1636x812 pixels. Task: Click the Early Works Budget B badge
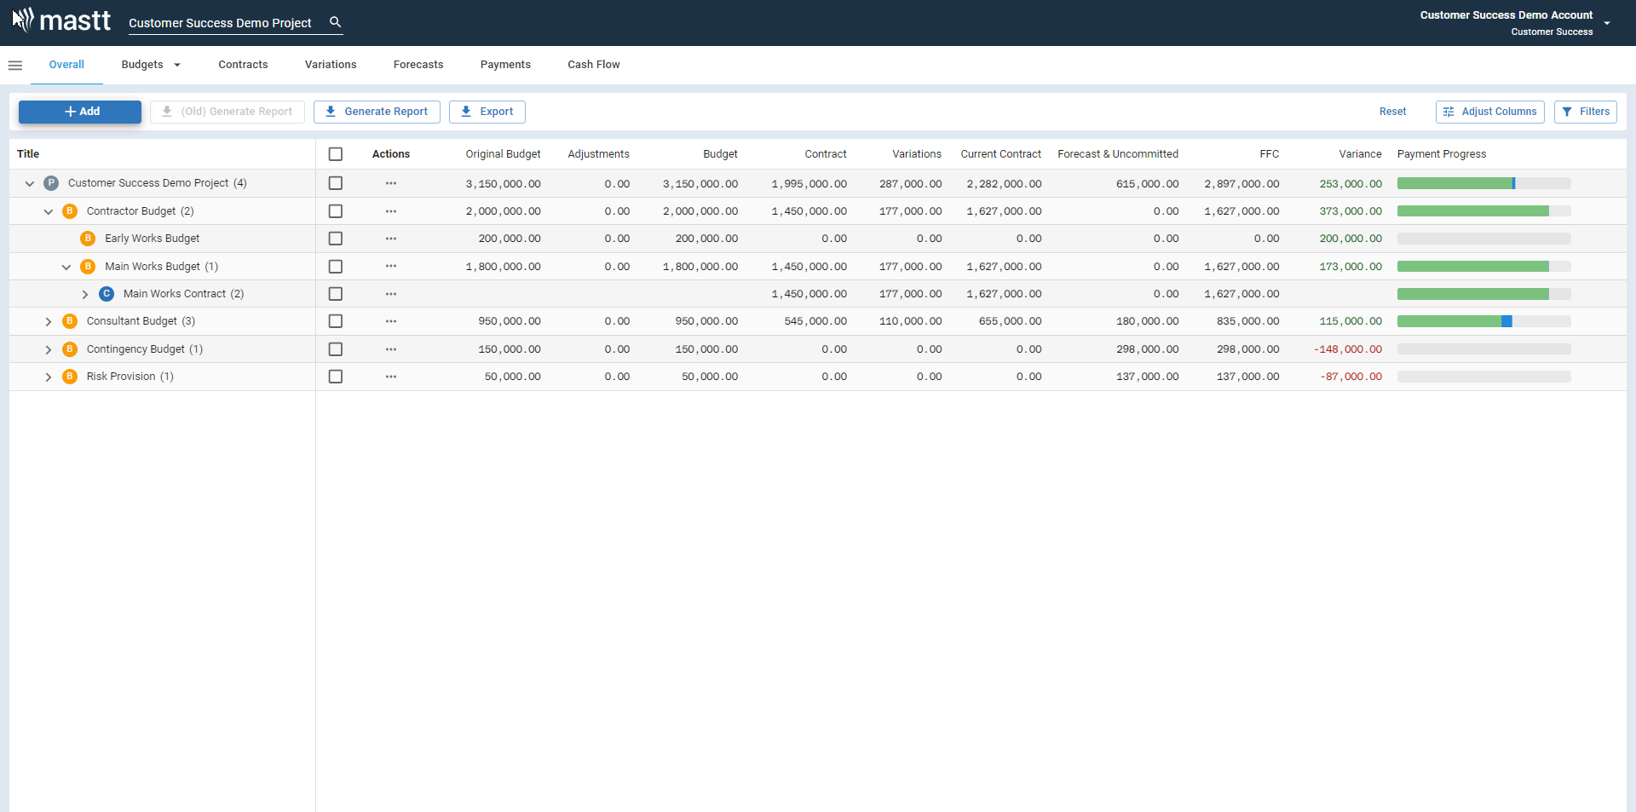click(x=88, y=239)
